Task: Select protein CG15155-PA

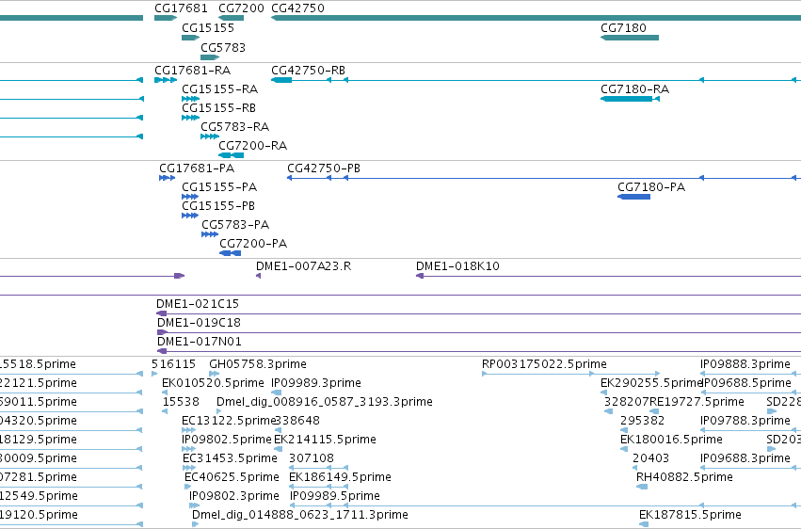Action: click(190, 197)
